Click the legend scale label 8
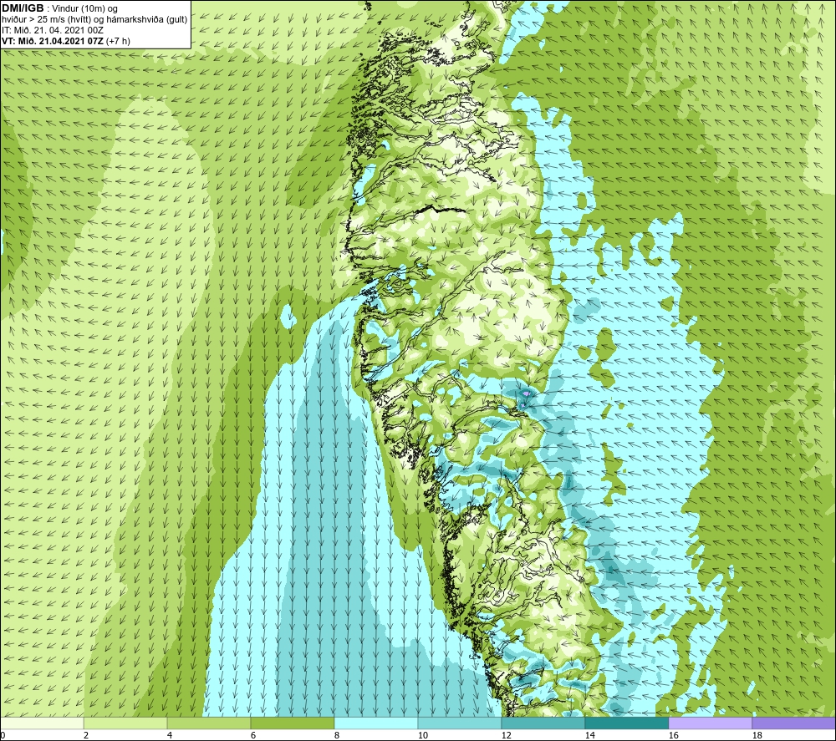The height and width of the screenshot is (741, 836). [x=336, y=736]
